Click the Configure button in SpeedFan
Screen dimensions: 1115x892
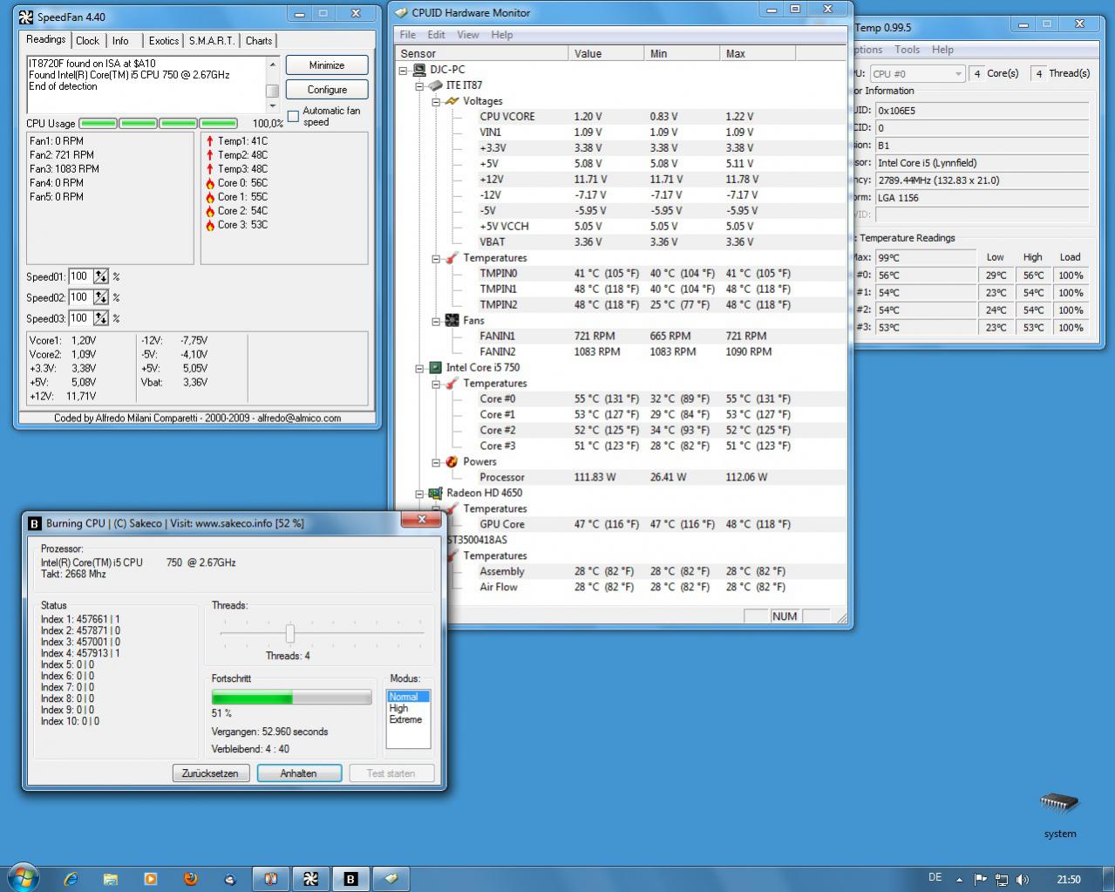click(327, 90)
